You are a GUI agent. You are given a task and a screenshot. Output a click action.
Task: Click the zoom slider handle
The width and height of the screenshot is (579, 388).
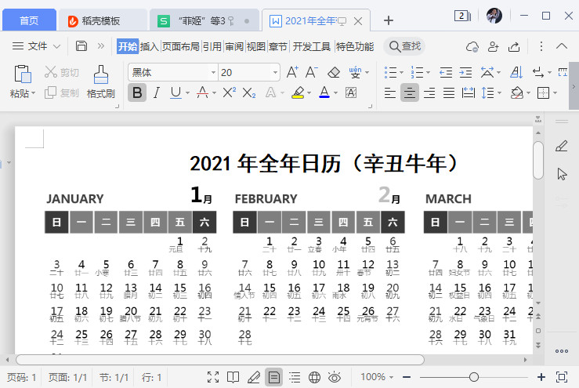(474, 377)
